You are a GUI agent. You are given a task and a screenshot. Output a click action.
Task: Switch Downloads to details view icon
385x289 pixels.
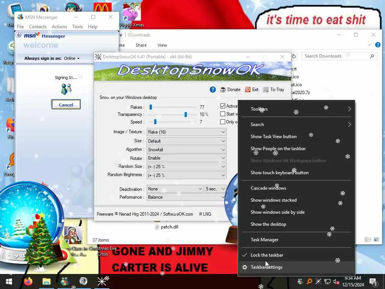368,239
